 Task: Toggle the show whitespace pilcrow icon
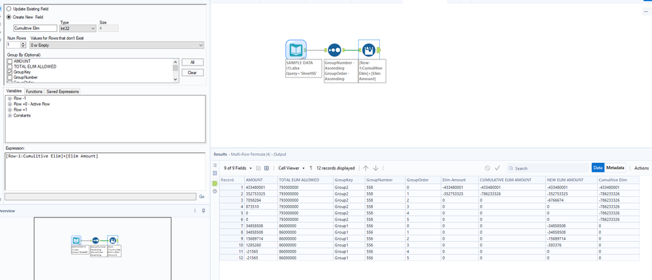(x=311, y=168)
